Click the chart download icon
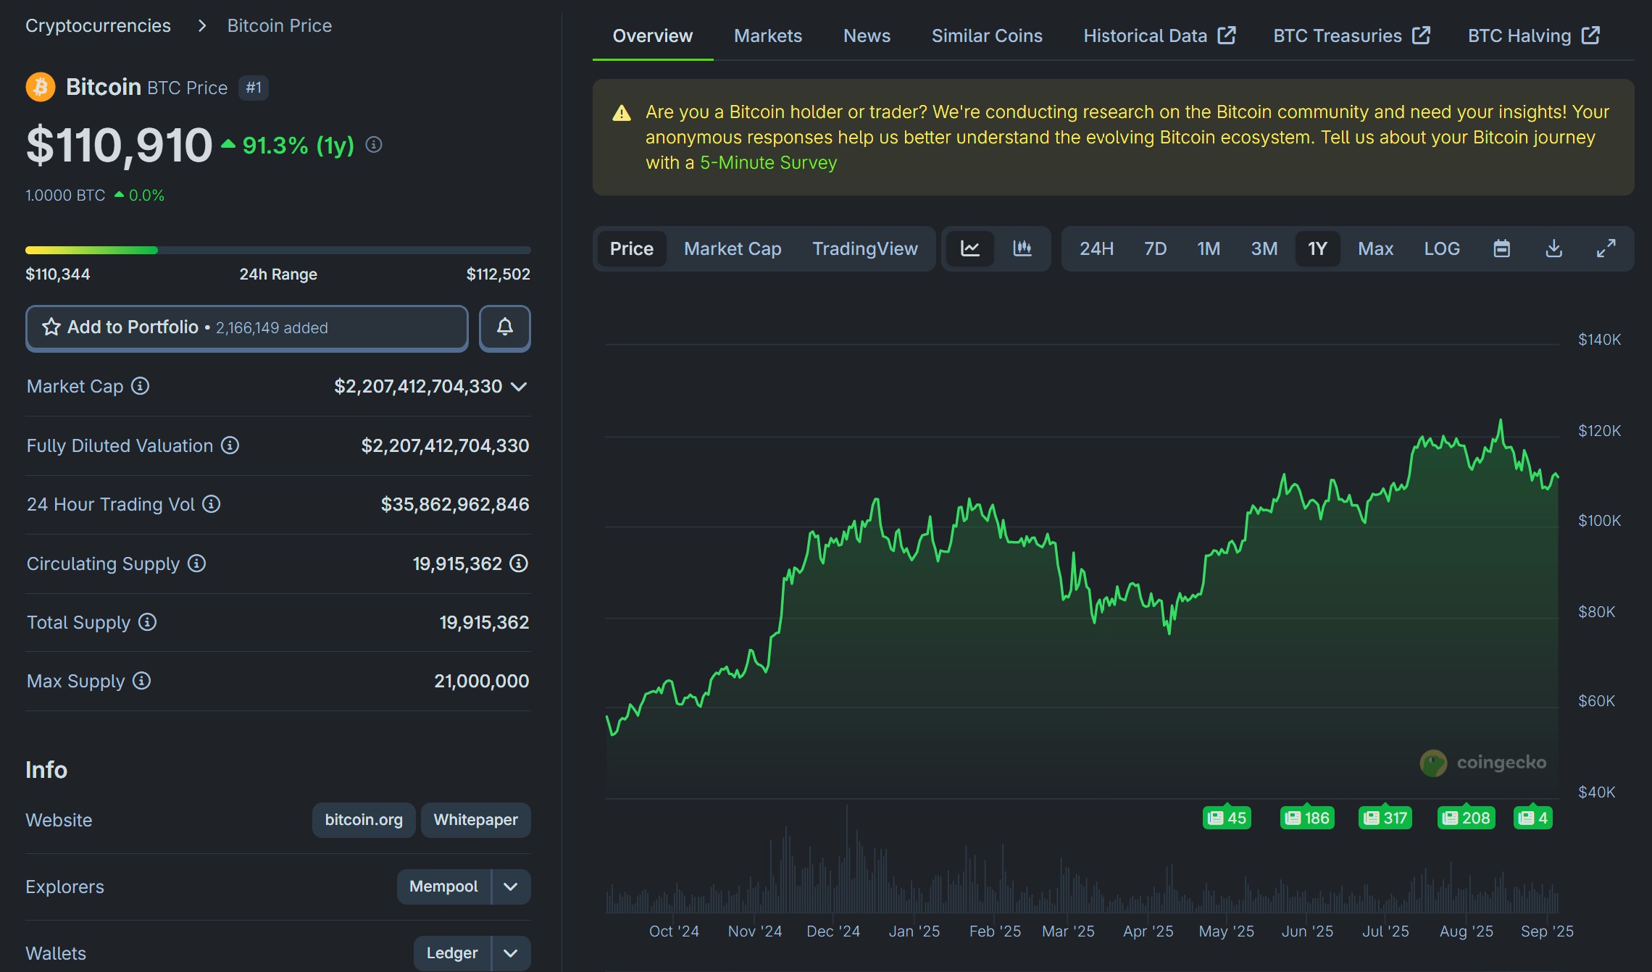Screen dimensions: 1652x972 tap(1553, 248)
